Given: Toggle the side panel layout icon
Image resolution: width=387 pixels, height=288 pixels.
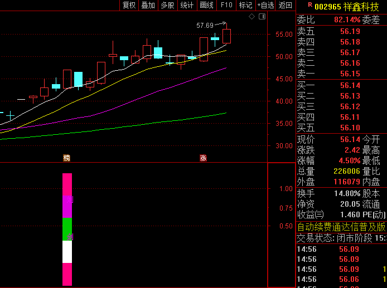Looking at the screenshot, I should (x=262, y=17).
